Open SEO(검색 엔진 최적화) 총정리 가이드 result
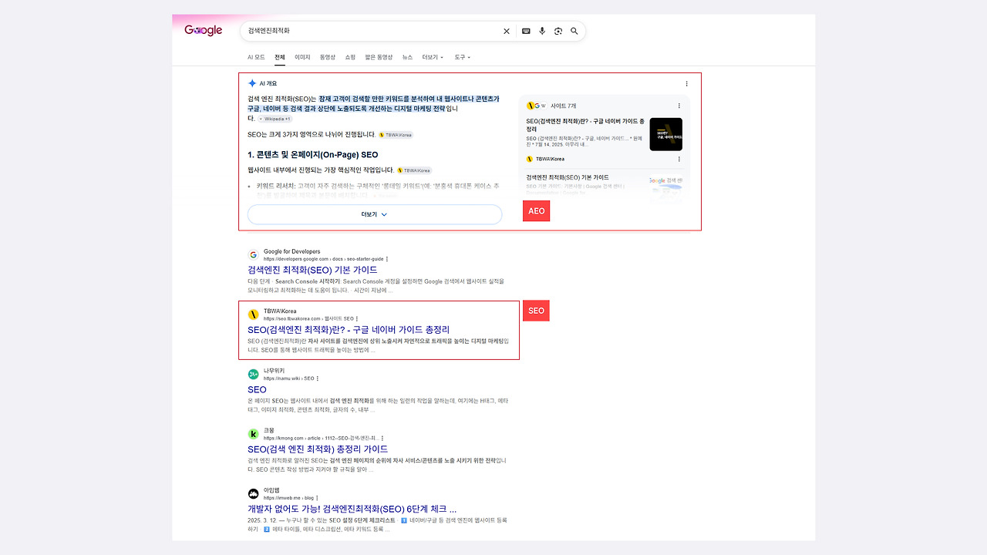Screen dimensions: 987x555 coord(318,449)
